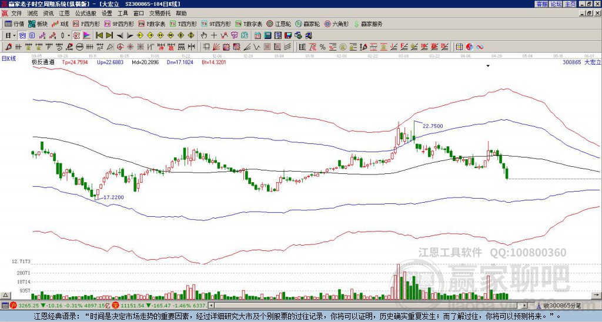Click the Dn=17.1824 value
The image size is (602, 322).
click(180, 62)
